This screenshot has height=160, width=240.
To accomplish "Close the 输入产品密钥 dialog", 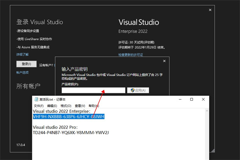I will tap(164, 61).
